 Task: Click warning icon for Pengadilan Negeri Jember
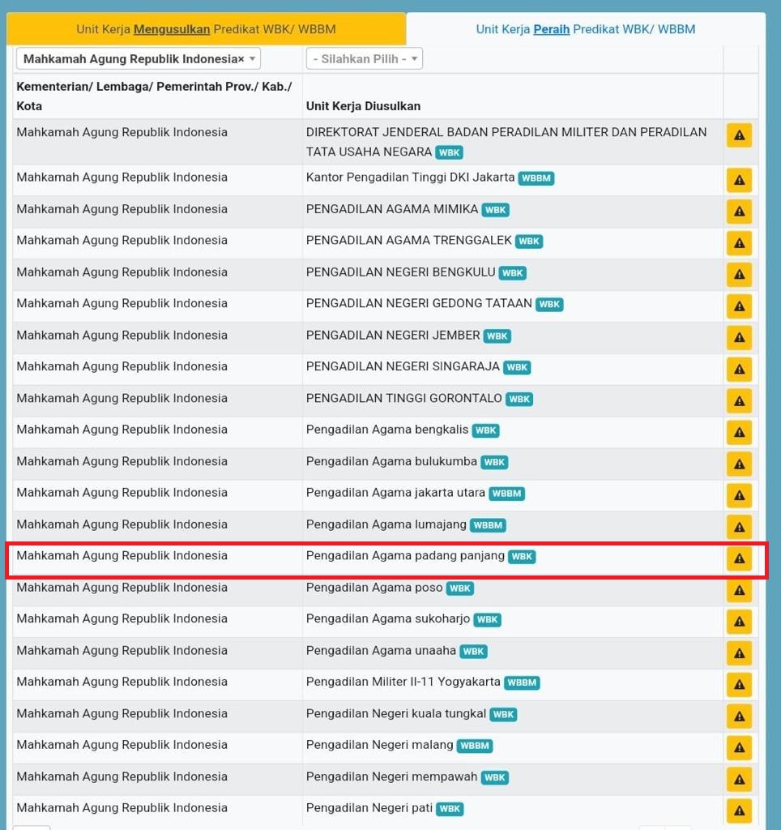739,338
